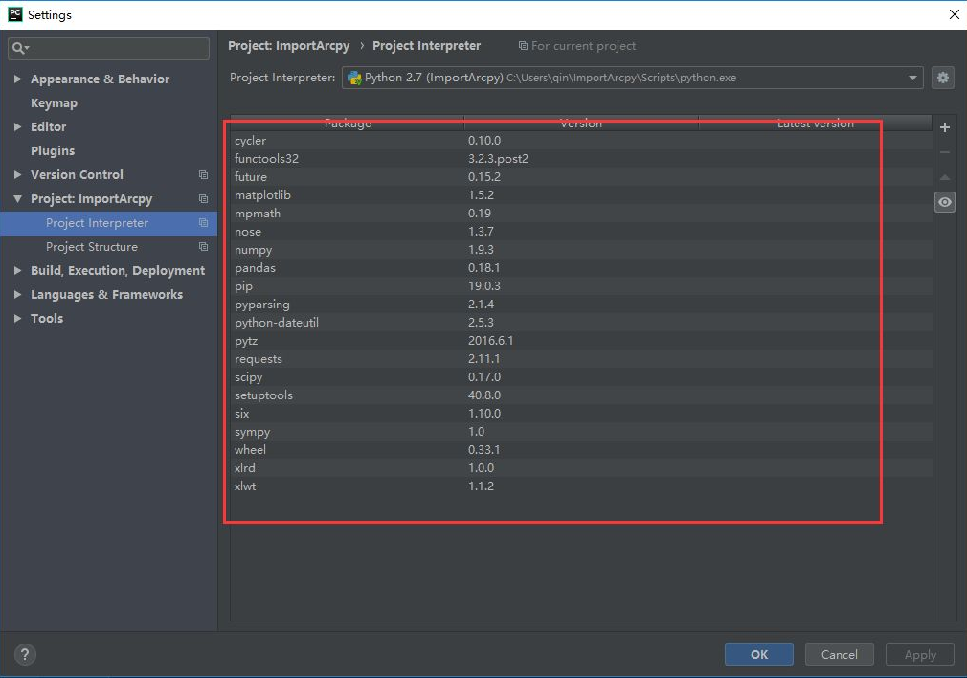This screenshot has height=678, width=967.
Task: Sort by the Version column header
Action: pos(581,123)
